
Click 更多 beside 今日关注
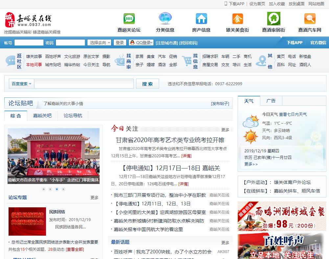225,130
